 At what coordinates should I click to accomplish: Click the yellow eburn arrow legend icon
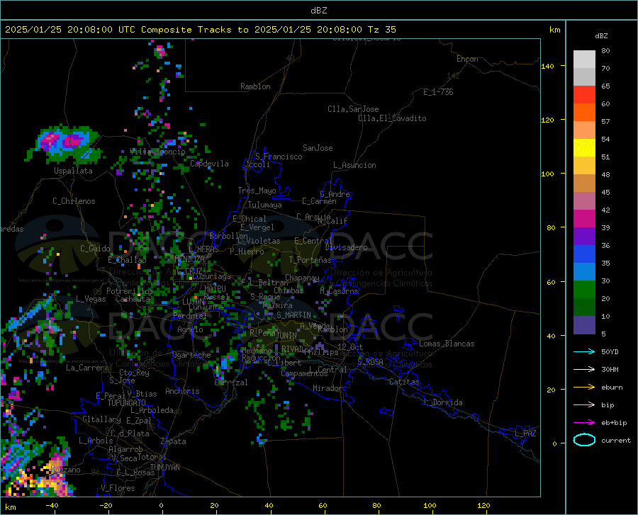(x=584, y=387)
